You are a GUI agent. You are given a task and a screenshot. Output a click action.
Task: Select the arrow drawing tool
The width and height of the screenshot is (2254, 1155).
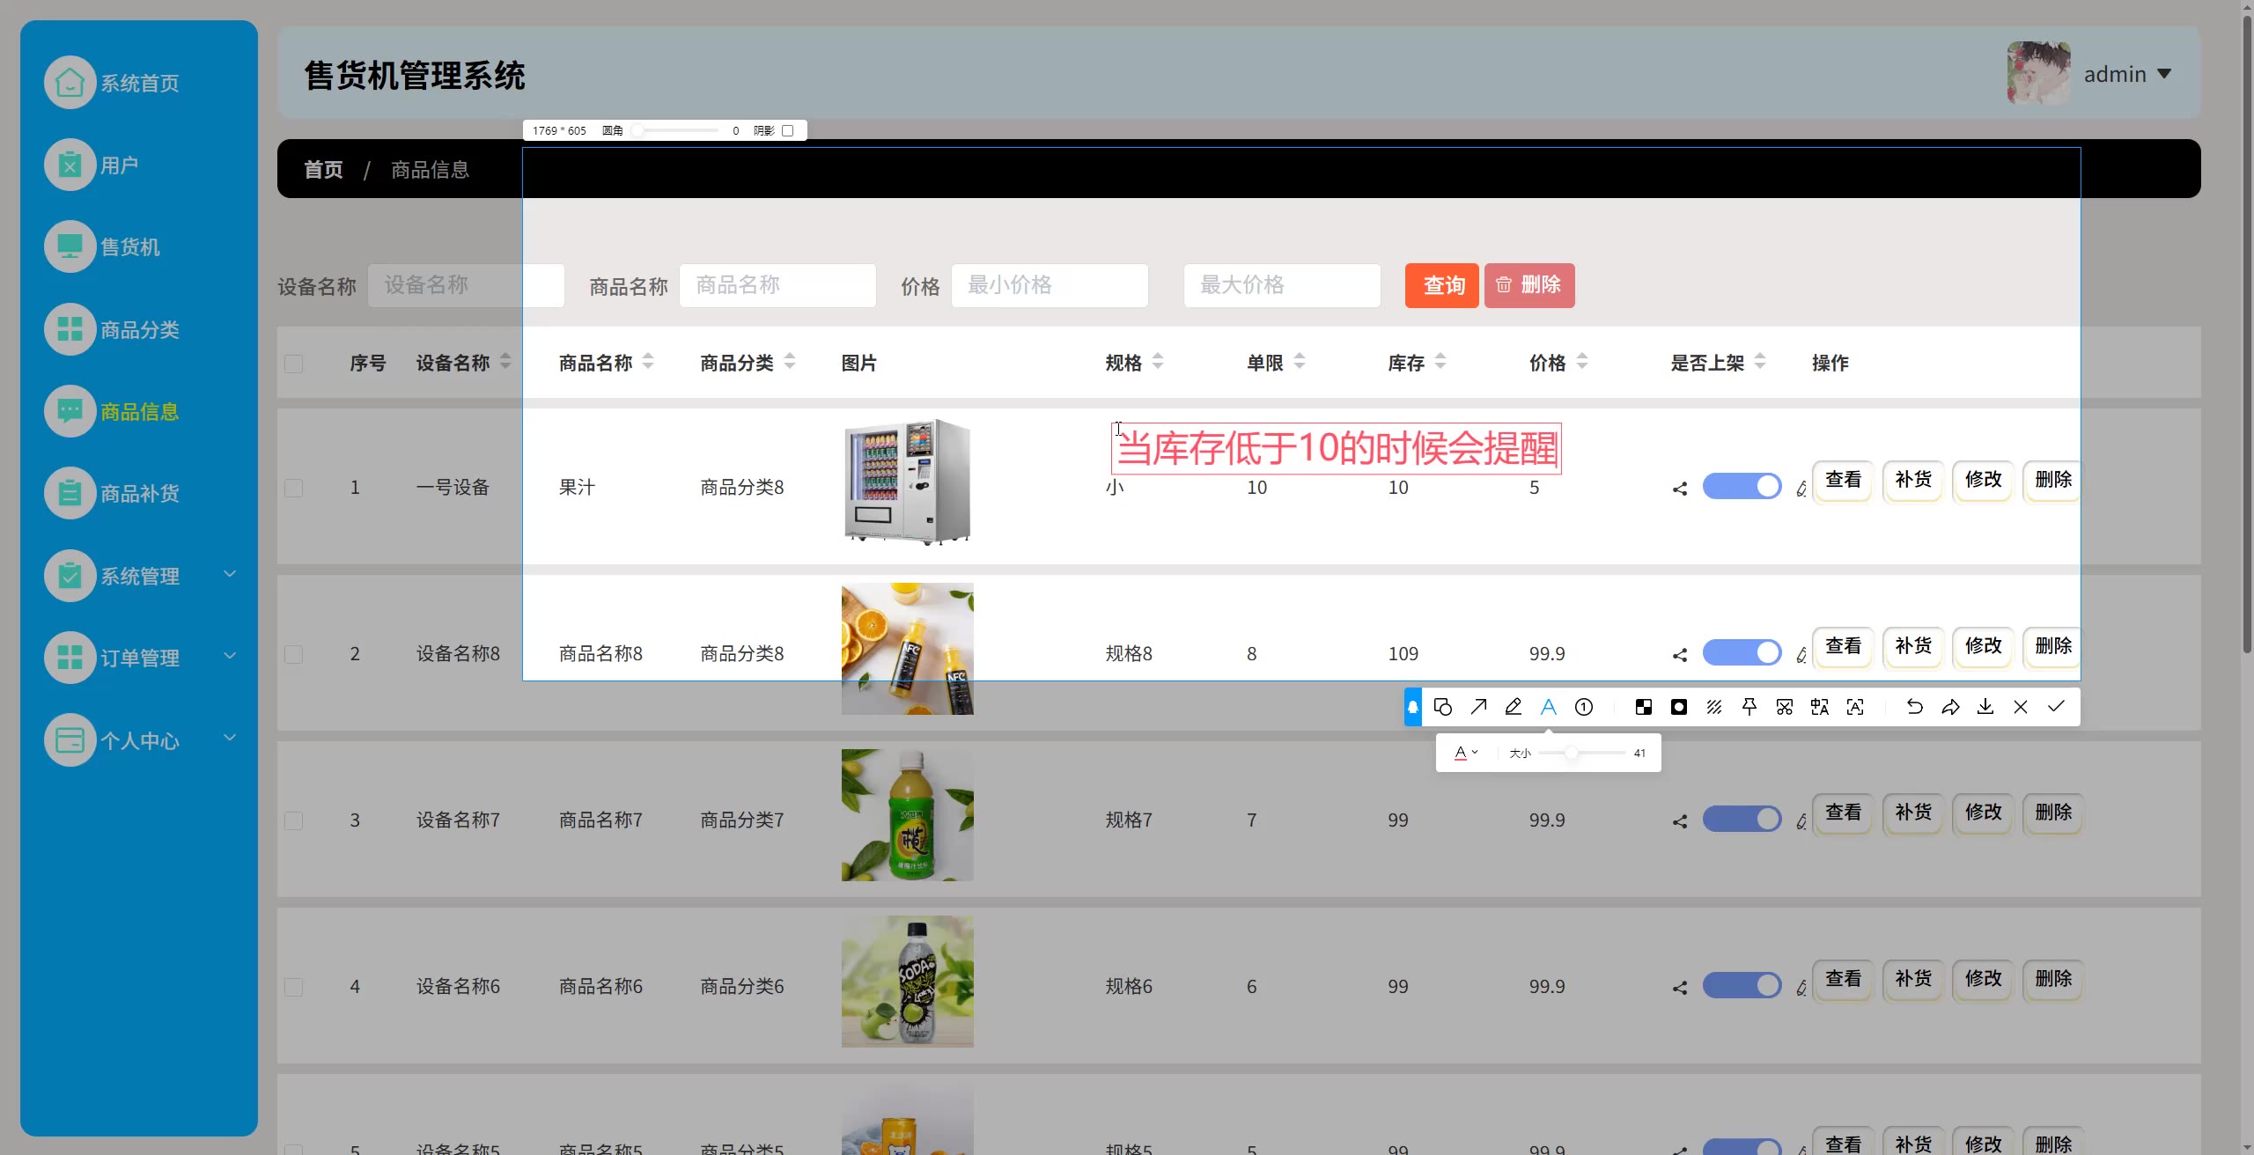(x=1478, y=707)
